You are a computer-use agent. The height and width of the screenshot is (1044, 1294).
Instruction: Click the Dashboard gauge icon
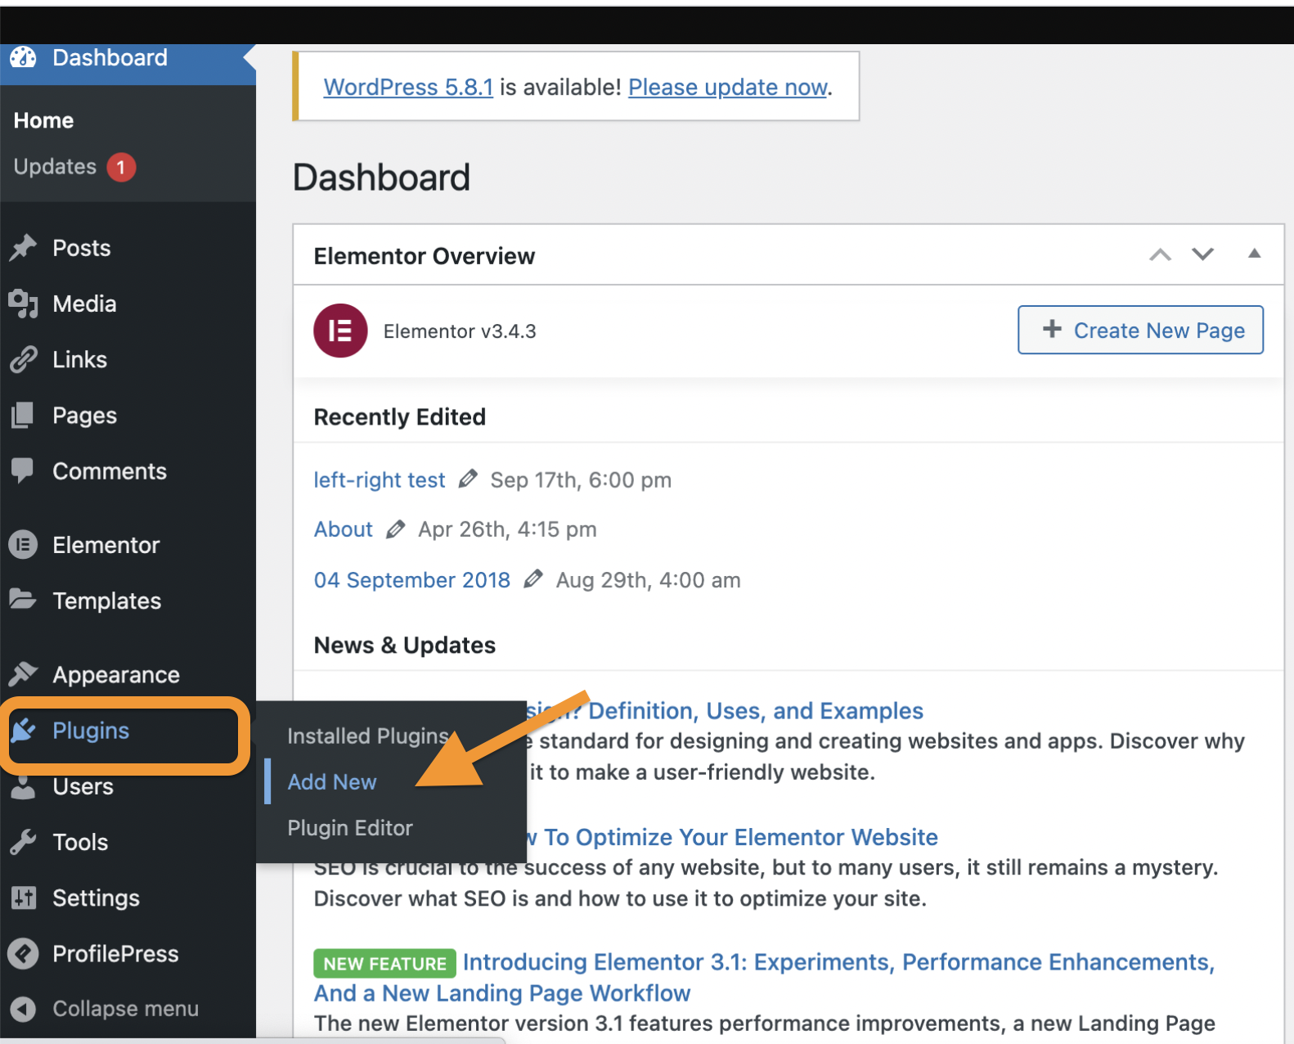pos(23,57)
